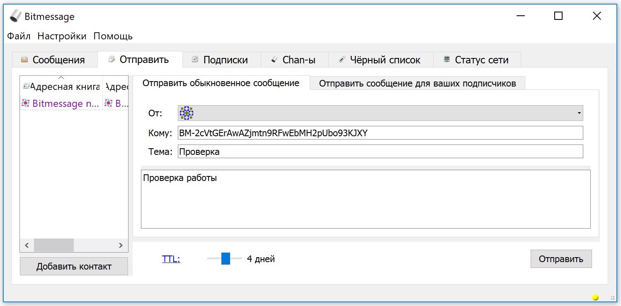Click the sort arrow above Адресная книга header
621x306 pixels.
tap(61, 77)
